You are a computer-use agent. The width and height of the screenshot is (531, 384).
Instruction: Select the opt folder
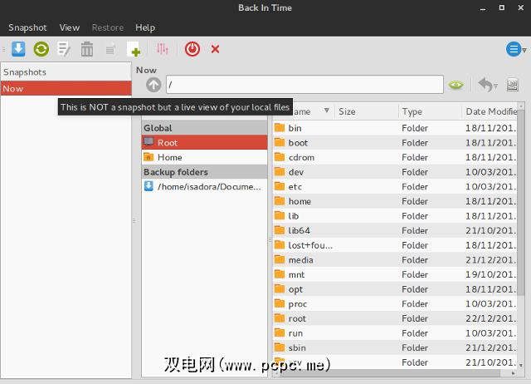coord(395,289)
